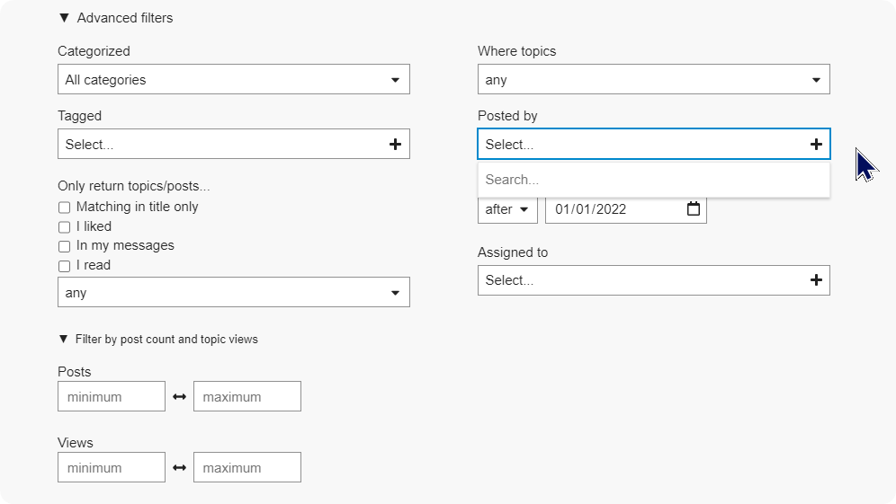
Task: Click plus icon in Posted by field
Action: [x=816, y=145]
